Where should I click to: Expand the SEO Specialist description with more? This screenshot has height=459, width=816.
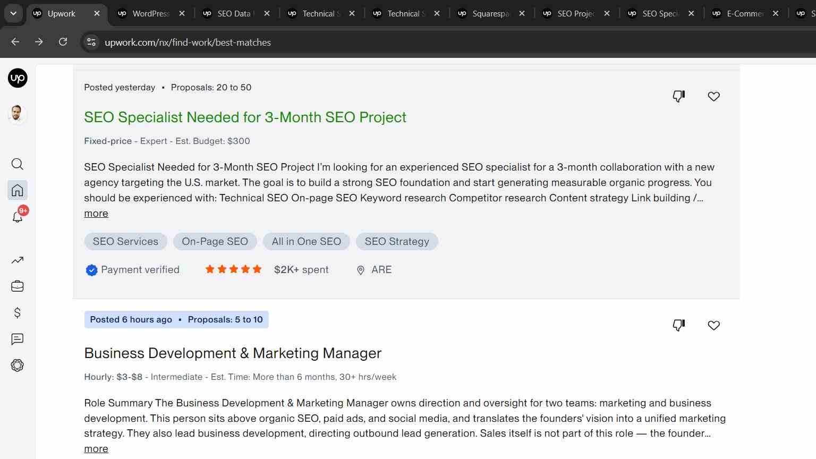click(96, 214)
